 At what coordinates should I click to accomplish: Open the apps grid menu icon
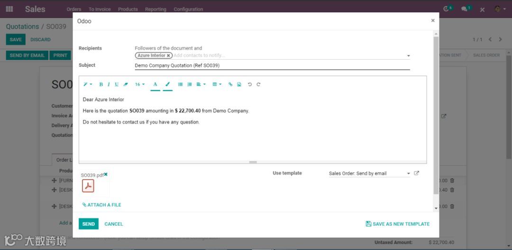[x=9, y=9]
